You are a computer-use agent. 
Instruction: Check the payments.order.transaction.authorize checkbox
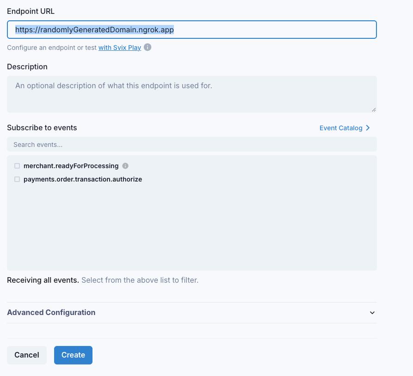[x=17, y=179]
